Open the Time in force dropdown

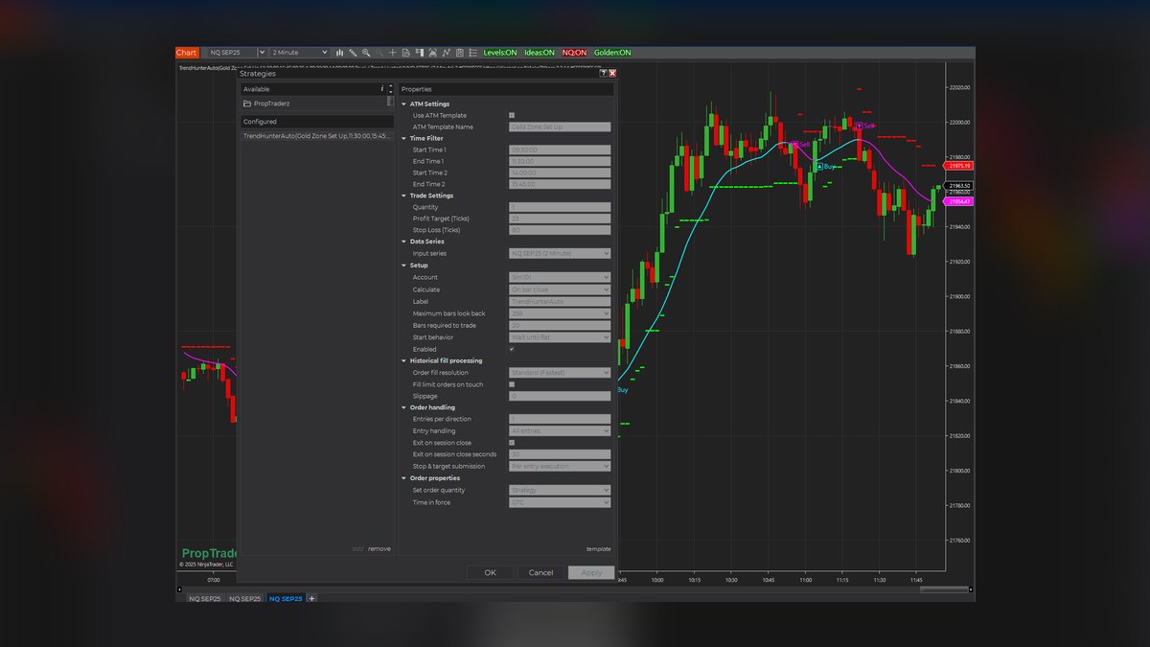click(560, 502)
